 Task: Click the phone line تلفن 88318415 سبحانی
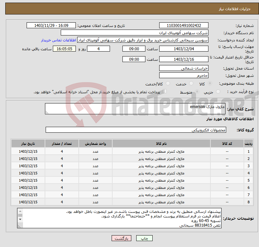pyautogui.click(x=200, y=225)
